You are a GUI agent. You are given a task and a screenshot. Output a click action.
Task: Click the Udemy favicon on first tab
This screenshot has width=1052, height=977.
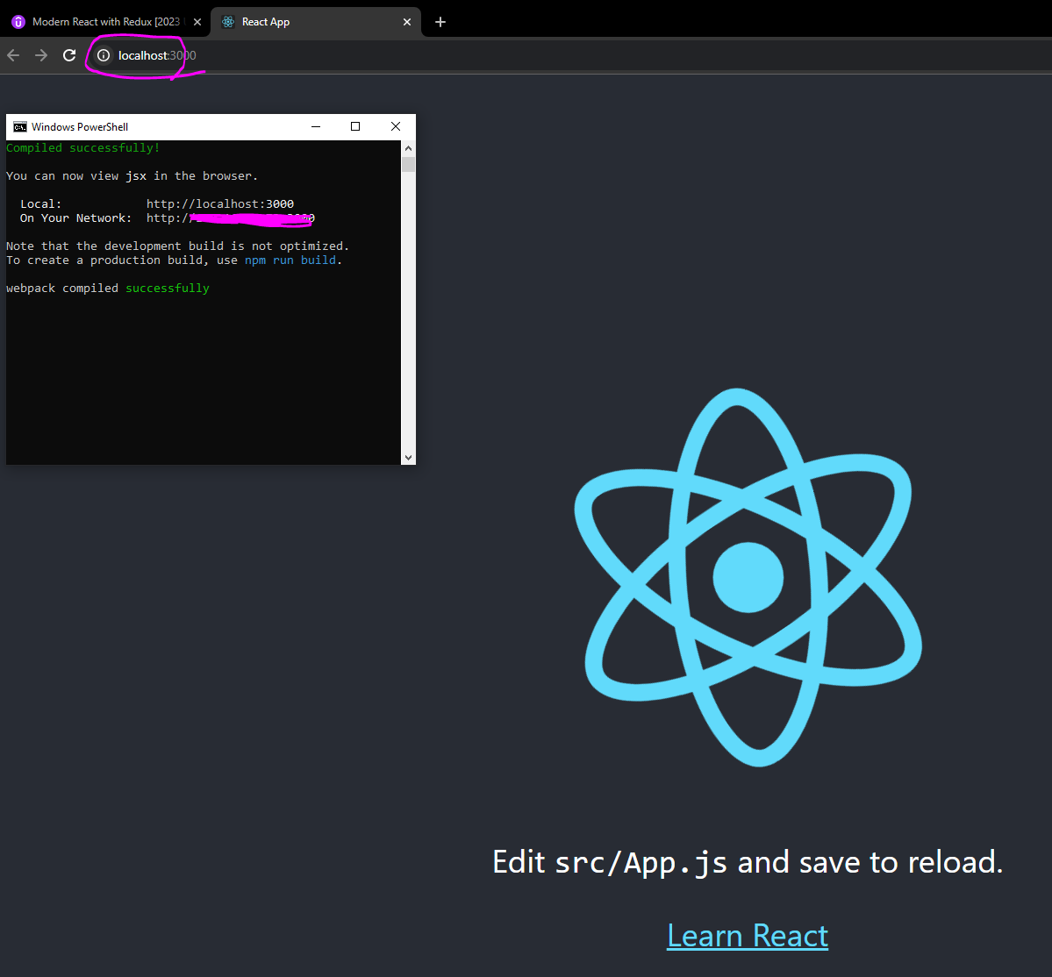pos(18,22)
